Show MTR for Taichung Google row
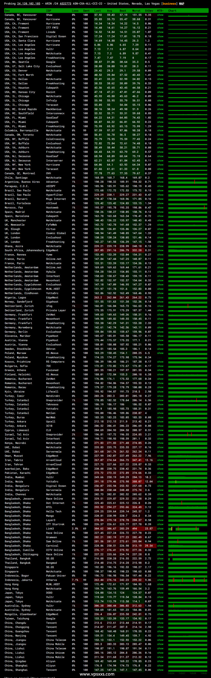The image size is (211, 678). [x=160, y=619]
